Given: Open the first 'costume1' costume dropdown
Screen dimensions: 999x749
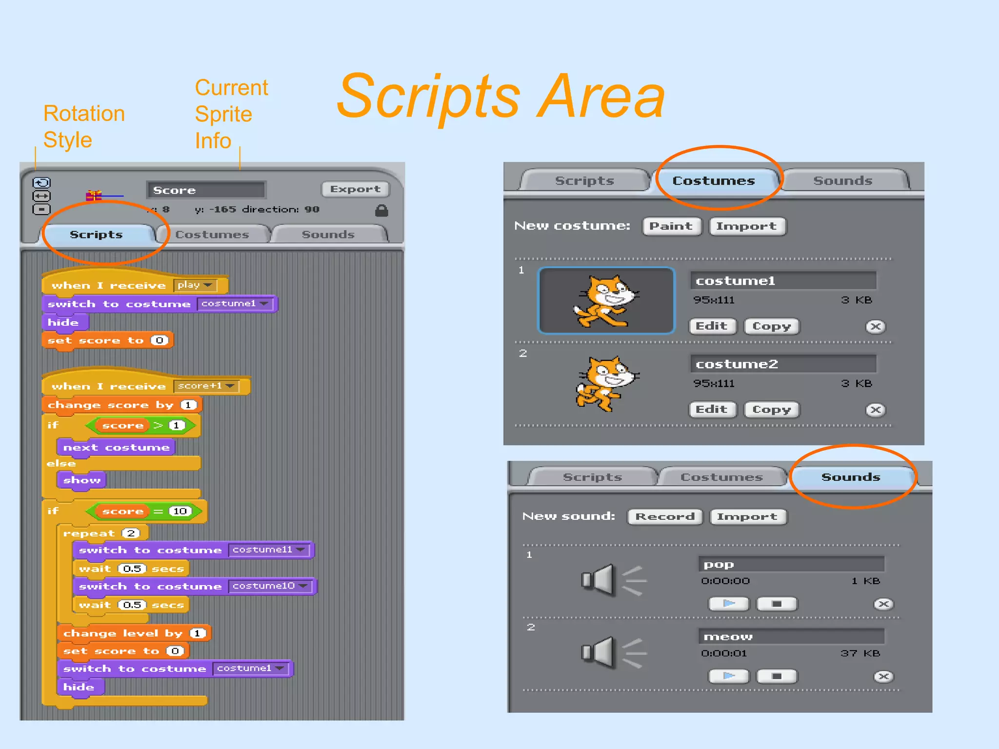Looking at the screenshot, I should point(235,303).
